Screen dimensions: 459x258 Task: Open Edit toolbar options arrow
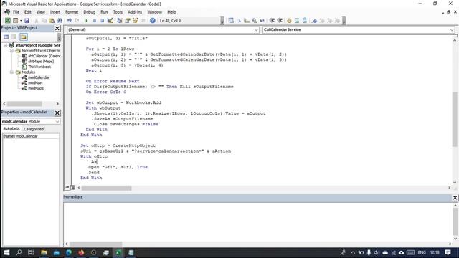[344, 21]
